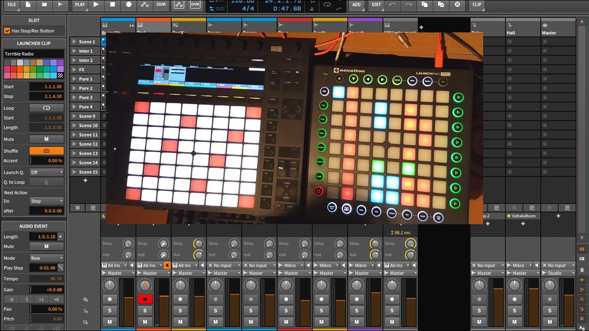Viewport: 589px width, 331px height.
Task: Click the transport stop button
Action: [x=113, y=5]
